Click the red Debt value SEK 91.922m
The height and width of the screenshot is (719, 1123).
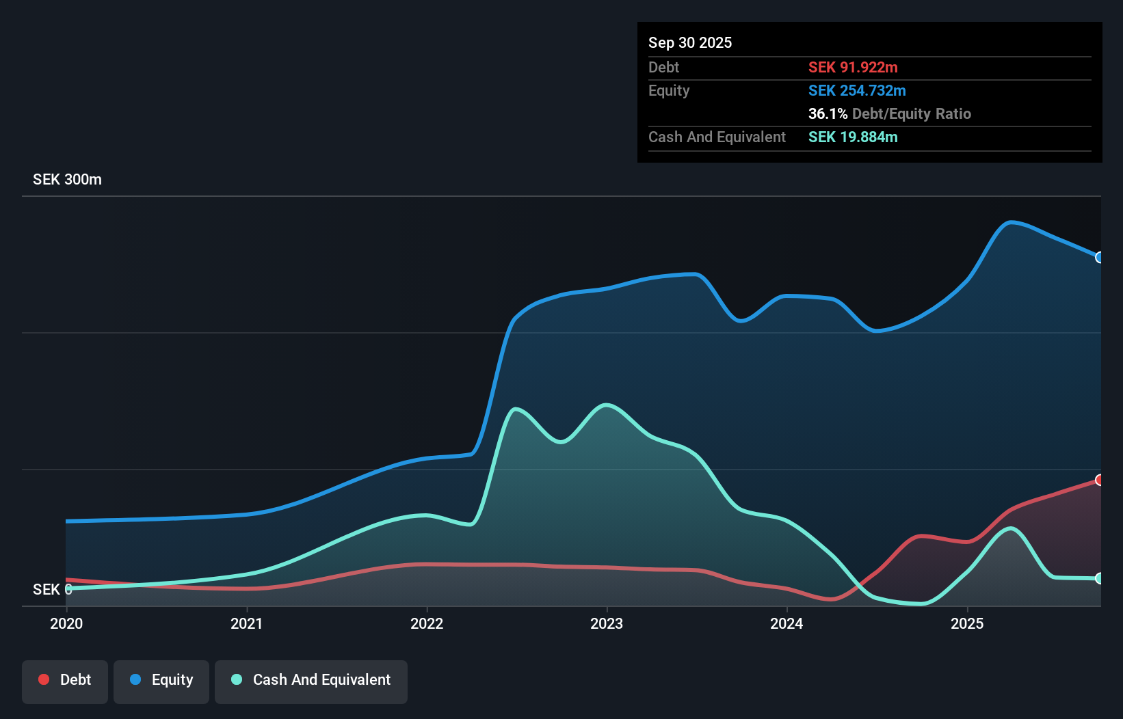click(x=854, y=67)
